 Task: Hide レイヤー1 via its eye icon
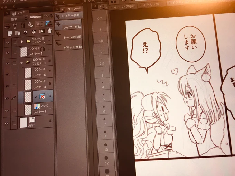pos(7,53)
